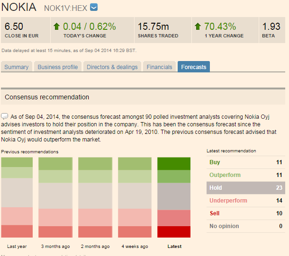Screen dimensions: 289x256
Task: Click the 6.50 close in EUR value
Action: (x=14, y=26)
